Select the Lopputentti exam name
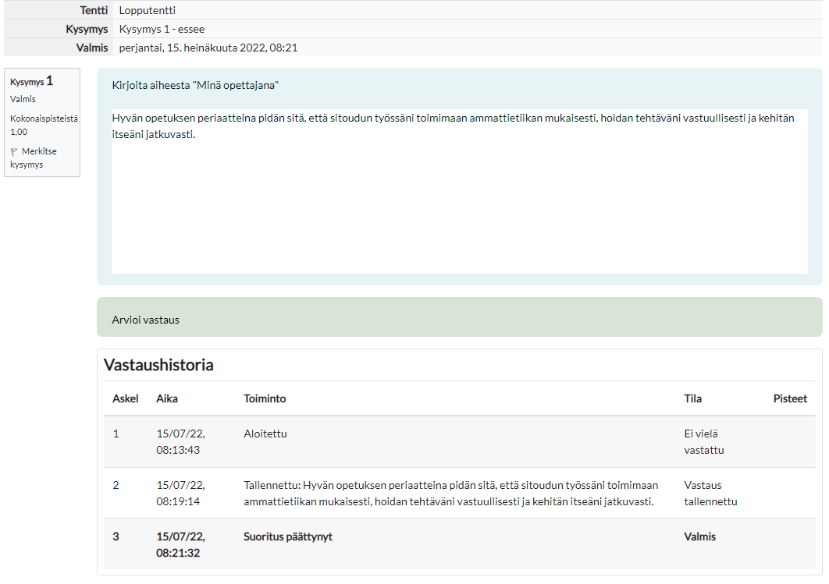Viewport: 829px width, 584px height. 147,10
